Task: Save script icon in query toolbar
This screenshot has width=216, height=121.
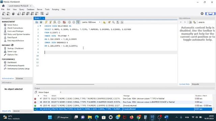Action: 41,22
